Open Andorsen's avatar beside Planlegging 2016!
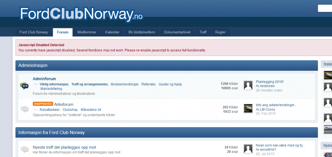Screen dimensions: 332x157 tap(248, 85)
